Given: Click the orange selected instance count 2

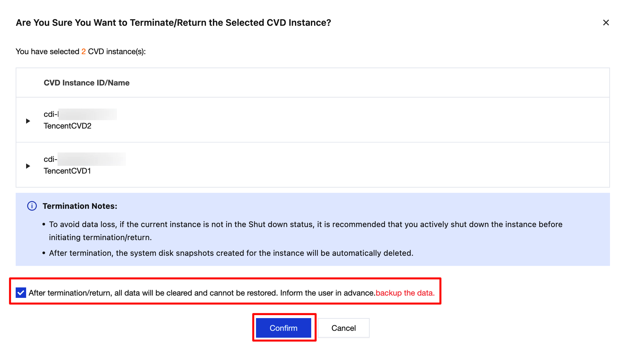Looking at the screenshot, I should [x=84, y=52].
